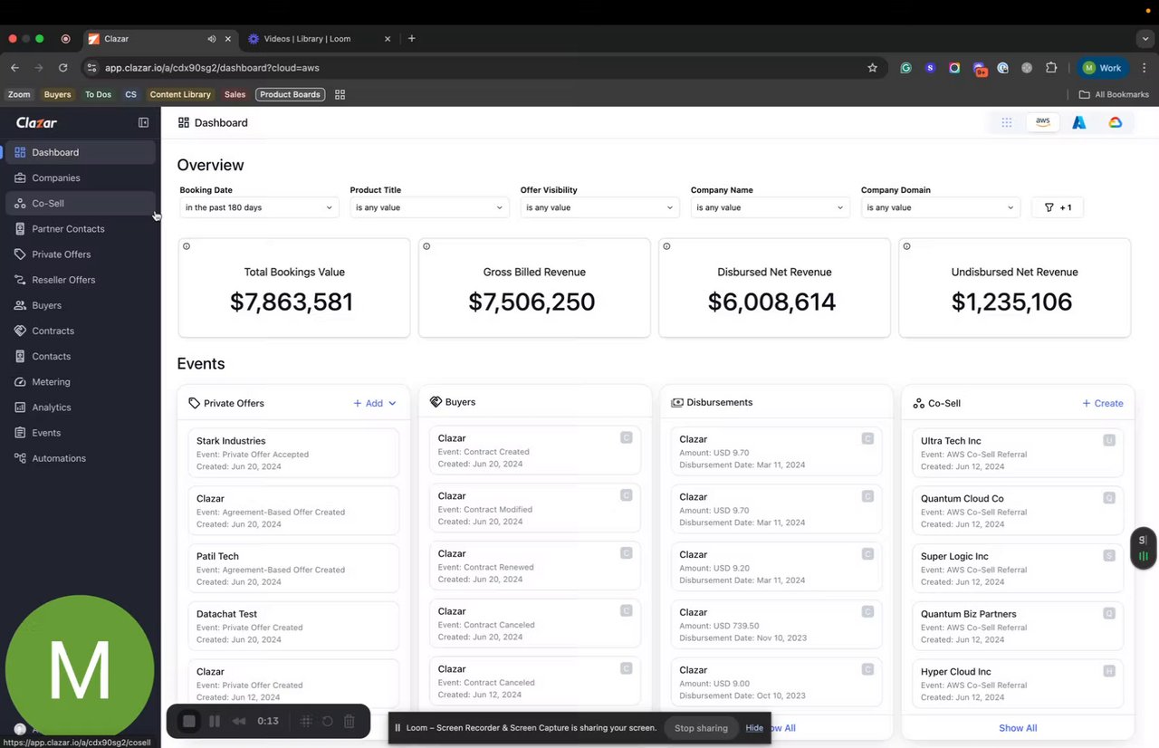Image resolution: width=1159 pixels, height=748 pixels.
Task: Open the All Bookmarks folder
Action: [x=1114, y=94]
